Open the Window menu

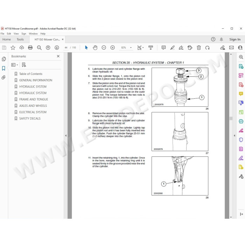click(x=33, y=34)
